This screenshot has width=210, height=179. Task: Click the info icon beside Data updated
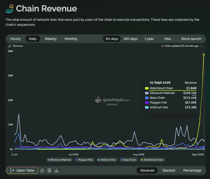pos(201,46)
